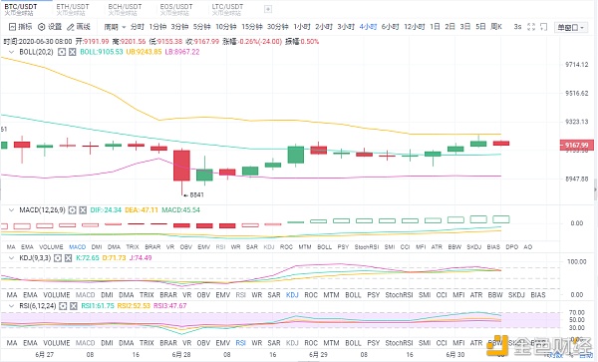598x362 pixels.
Task: Click the 3s refresh interval
Action: (x=517, y=27)
